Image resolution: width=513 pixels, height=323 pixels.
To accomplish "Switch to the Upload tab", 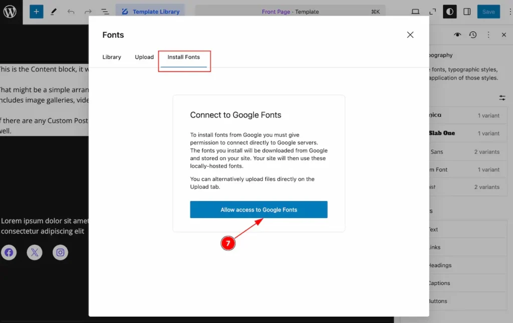I will (144, 57).
